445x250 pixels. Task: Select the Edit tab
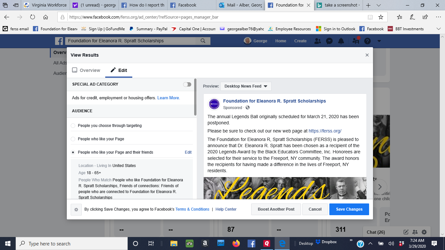(119, 70)
